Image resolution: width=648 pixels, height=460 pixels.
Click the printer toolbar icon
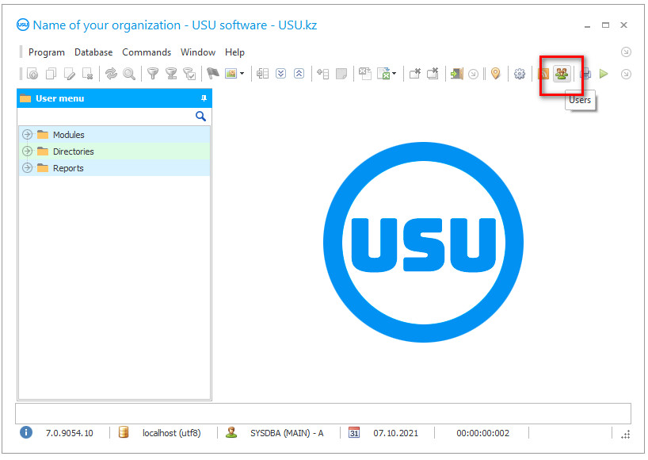pos(585,74)
